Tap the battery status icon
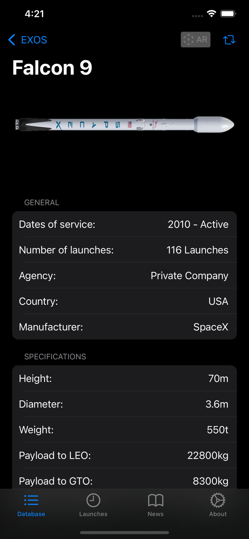 point(228,14)
